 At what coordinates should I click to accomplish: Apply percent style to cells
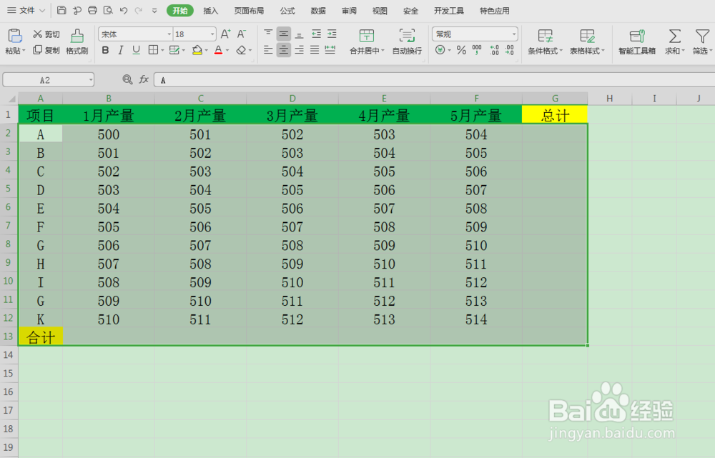461,50
